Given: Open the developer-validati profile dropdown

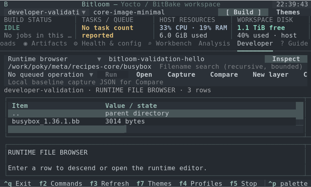Looking at the screenshot, I should click(47, 12).
